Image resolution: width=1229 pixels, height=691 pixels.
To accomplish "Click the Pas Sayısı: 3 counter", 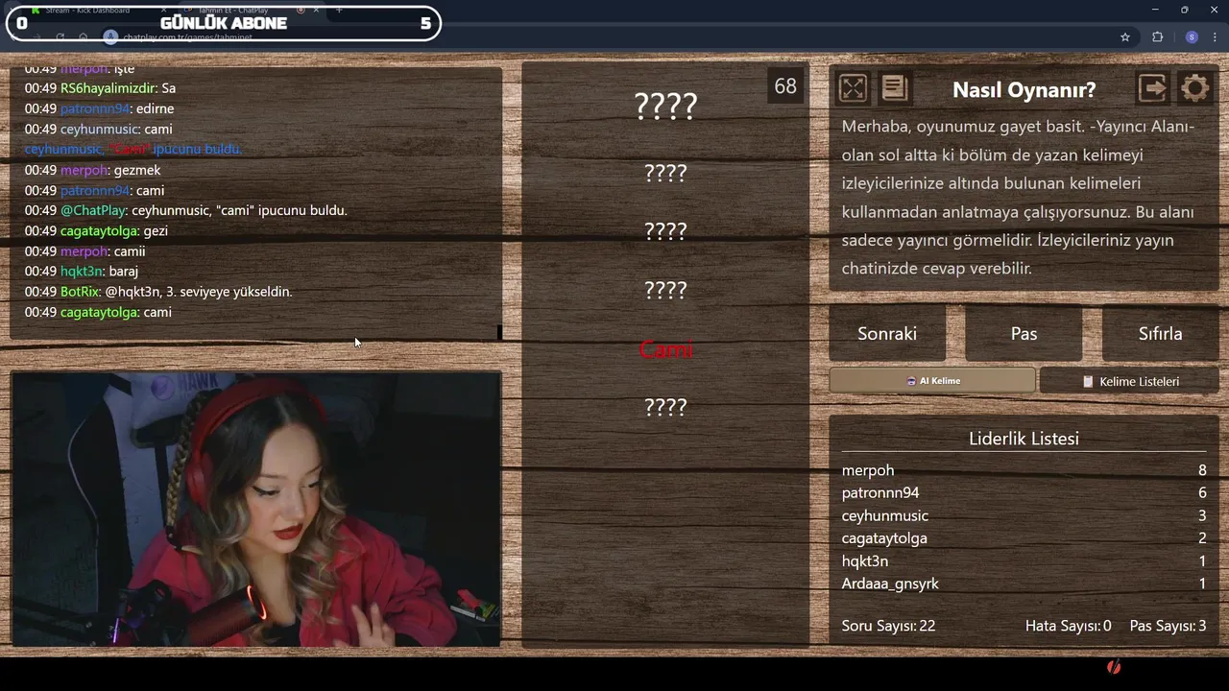I will point(1168,626).
